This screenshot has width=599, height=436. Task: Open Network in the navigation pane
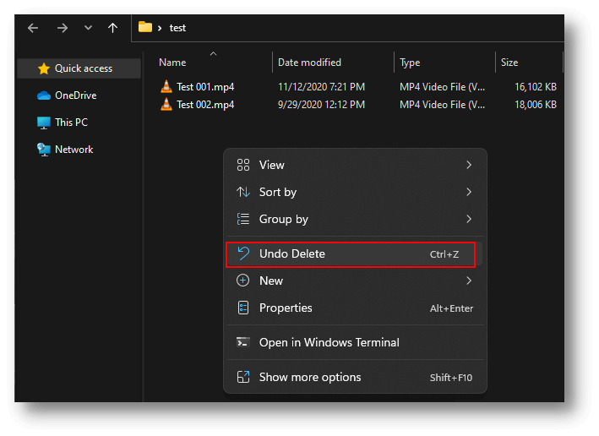pos(74,150)
